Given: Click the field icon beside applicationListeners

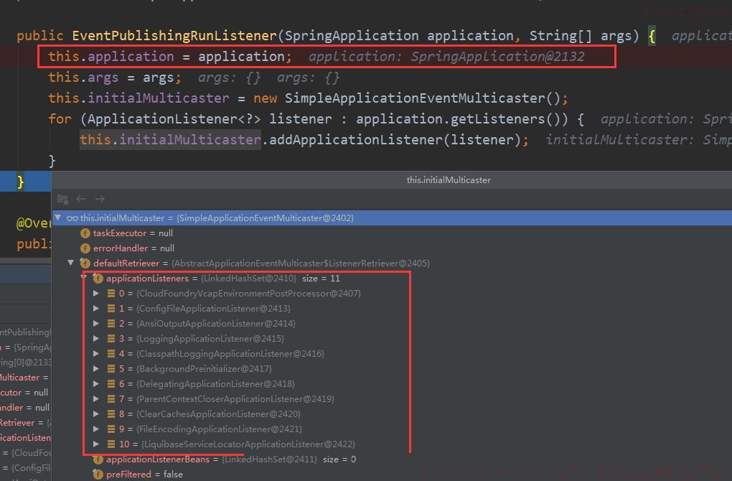Looking at the screenshot, I should (98, 279).
